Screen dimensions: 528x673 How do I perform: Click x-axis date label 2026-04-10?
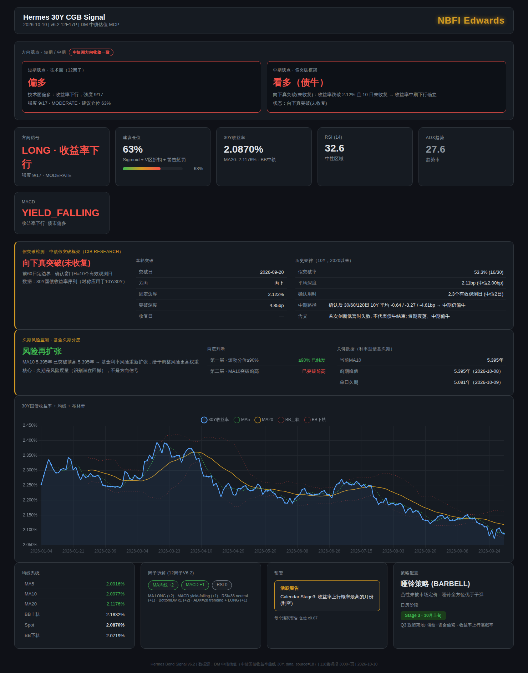(201, 551)
